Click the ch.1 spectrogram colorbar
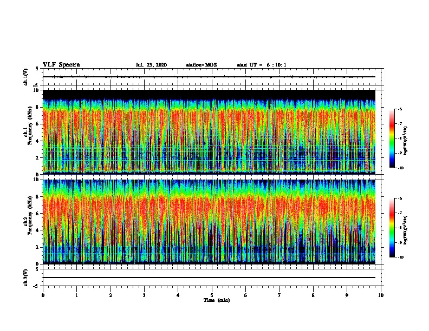 click(x=392, y=138)
